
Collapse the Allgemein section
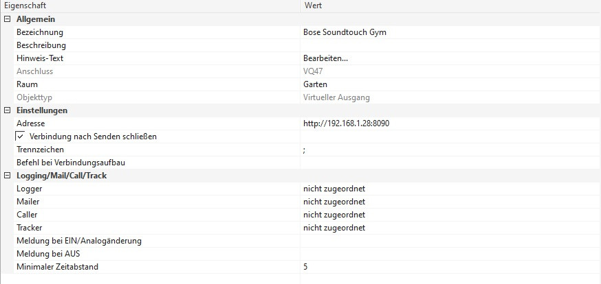(x=7, y=19)
